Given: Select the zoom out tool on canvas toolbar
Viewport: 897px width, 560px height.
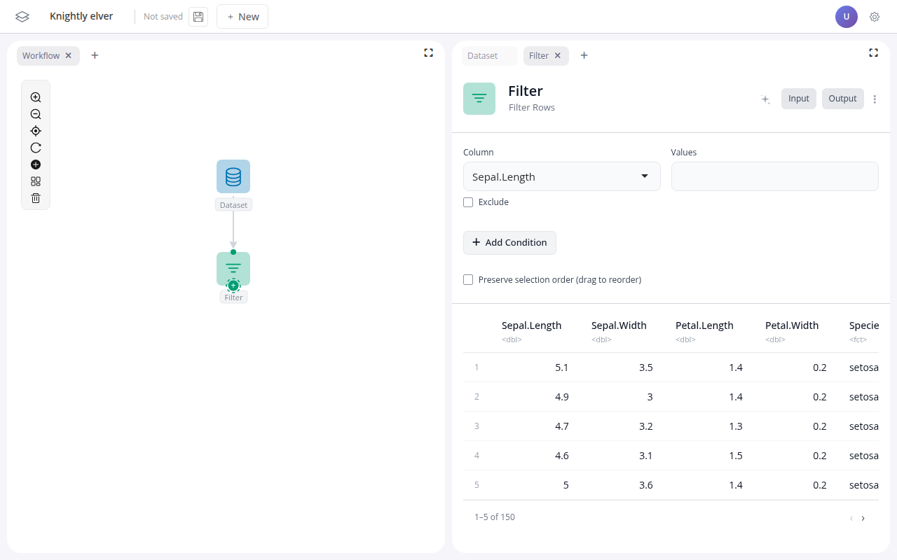Looking at the screenshot, I should (x=35, y=114).
